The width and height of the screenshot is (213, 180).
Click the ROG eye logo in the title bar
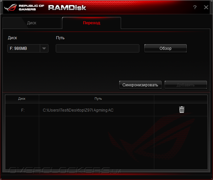[x=11, y=8]
